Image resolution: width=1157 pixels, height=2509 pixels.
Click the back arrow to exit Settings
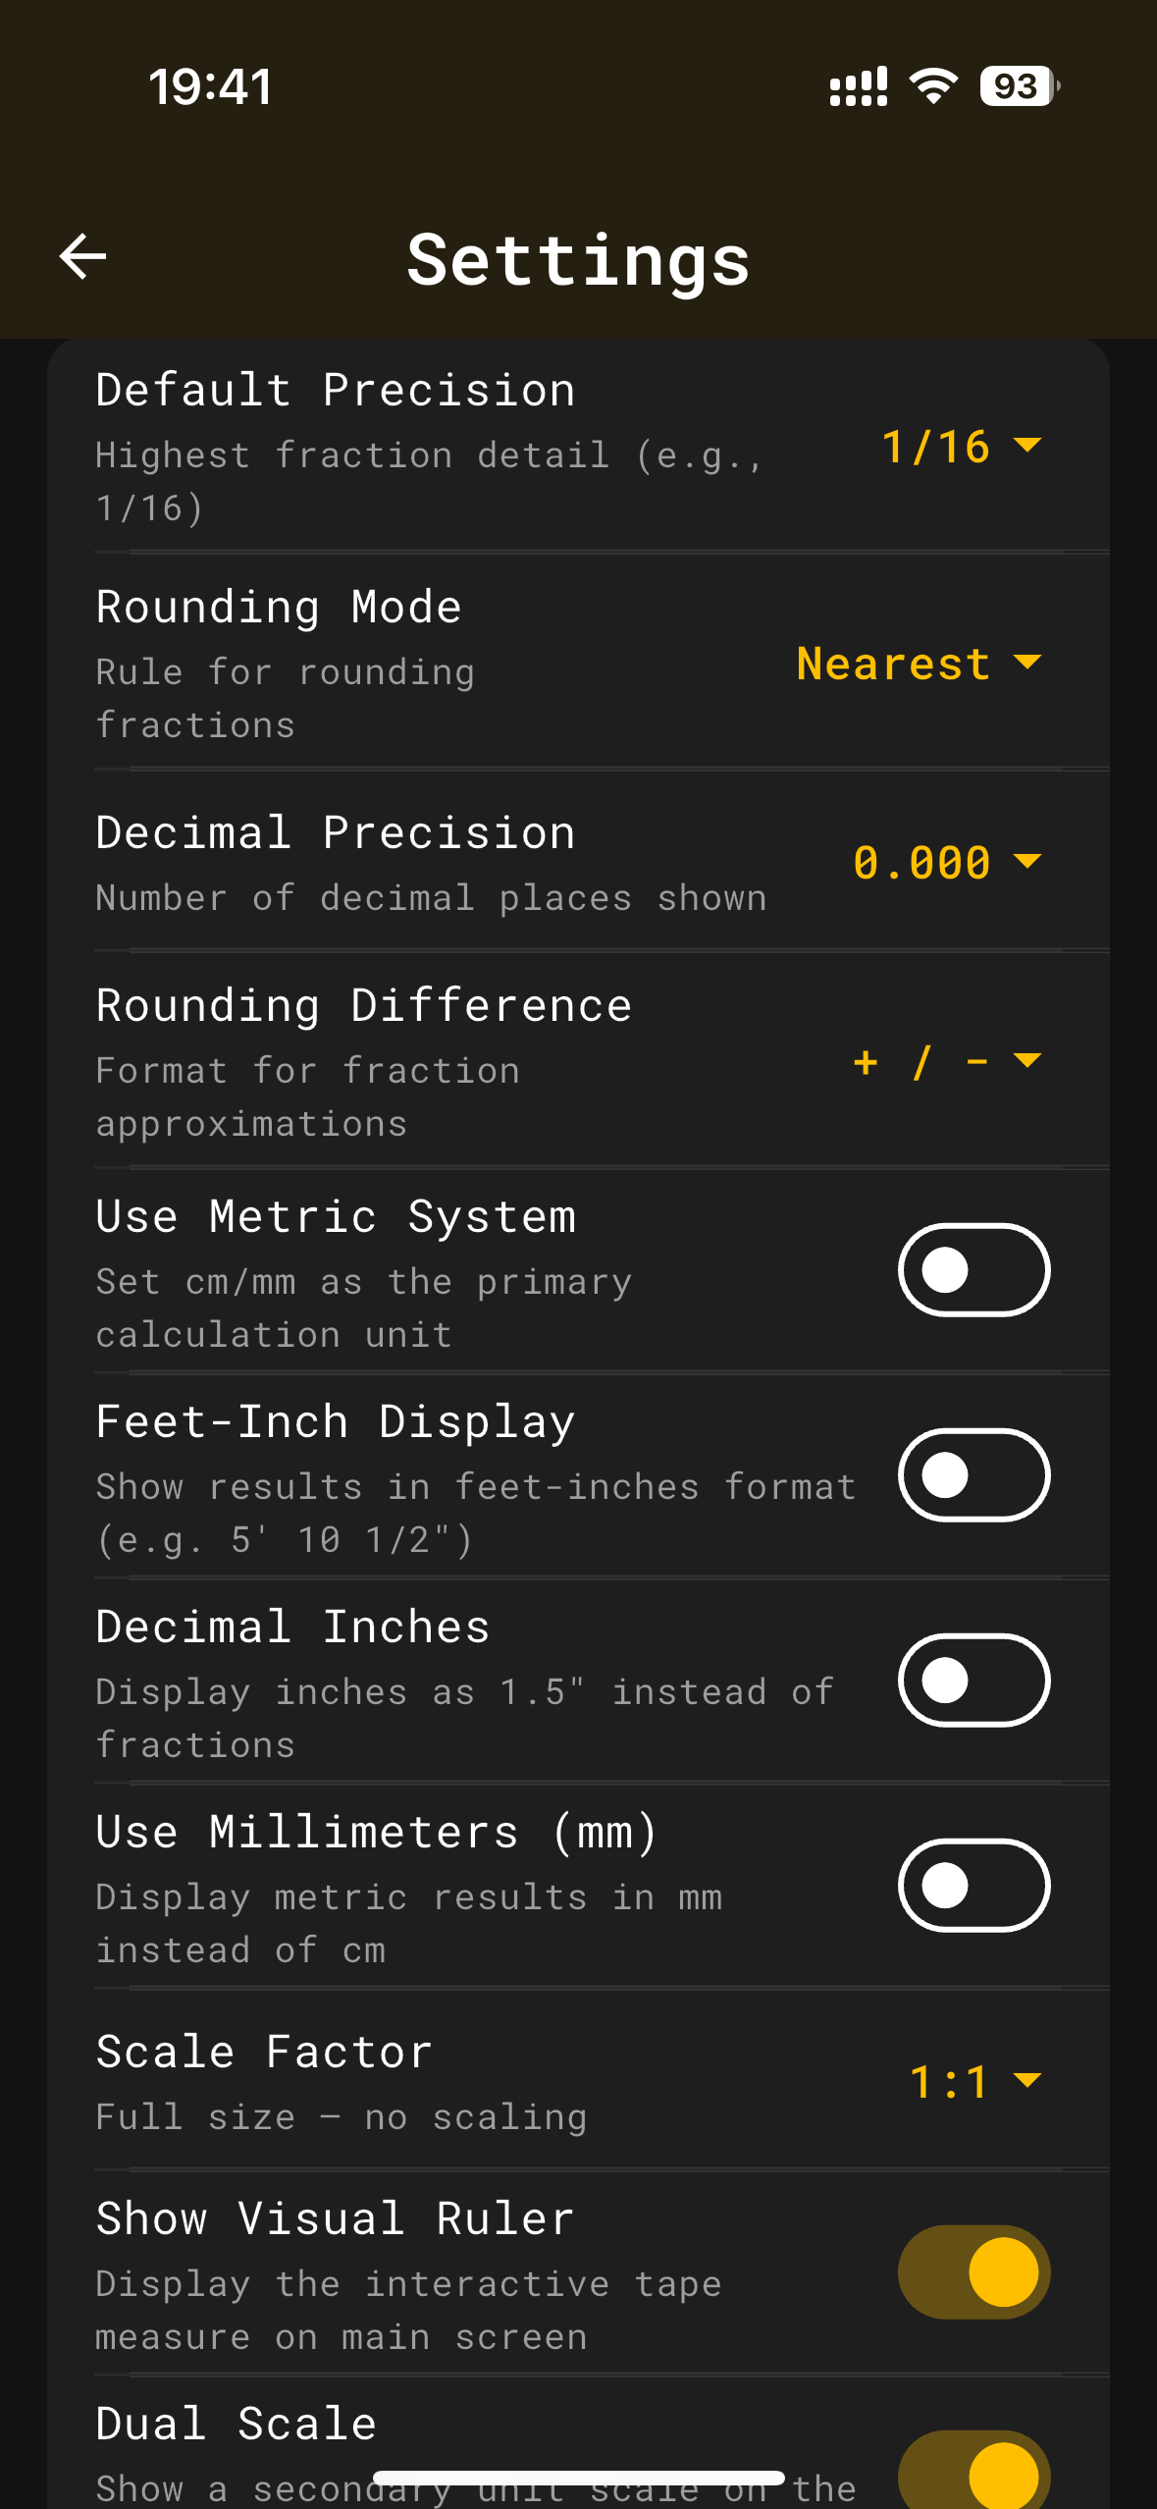tap(82, 257)
